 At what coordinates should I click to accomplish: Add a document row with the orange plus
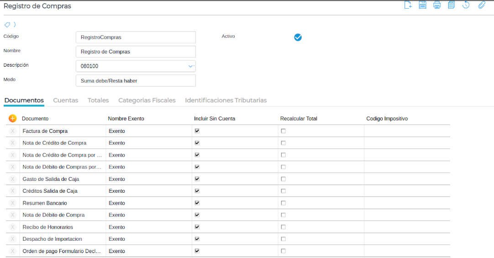[12, 119]
